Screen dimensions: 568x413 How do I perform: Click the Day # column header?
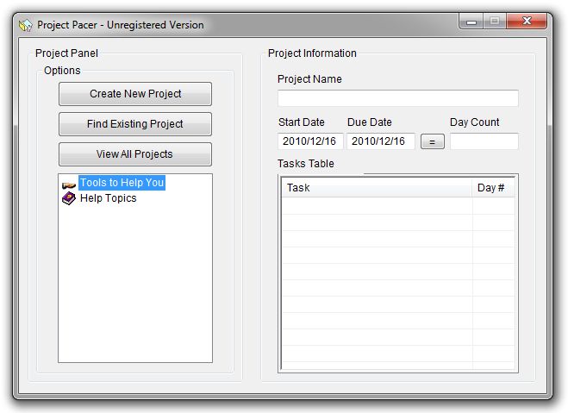pos(493,188)
